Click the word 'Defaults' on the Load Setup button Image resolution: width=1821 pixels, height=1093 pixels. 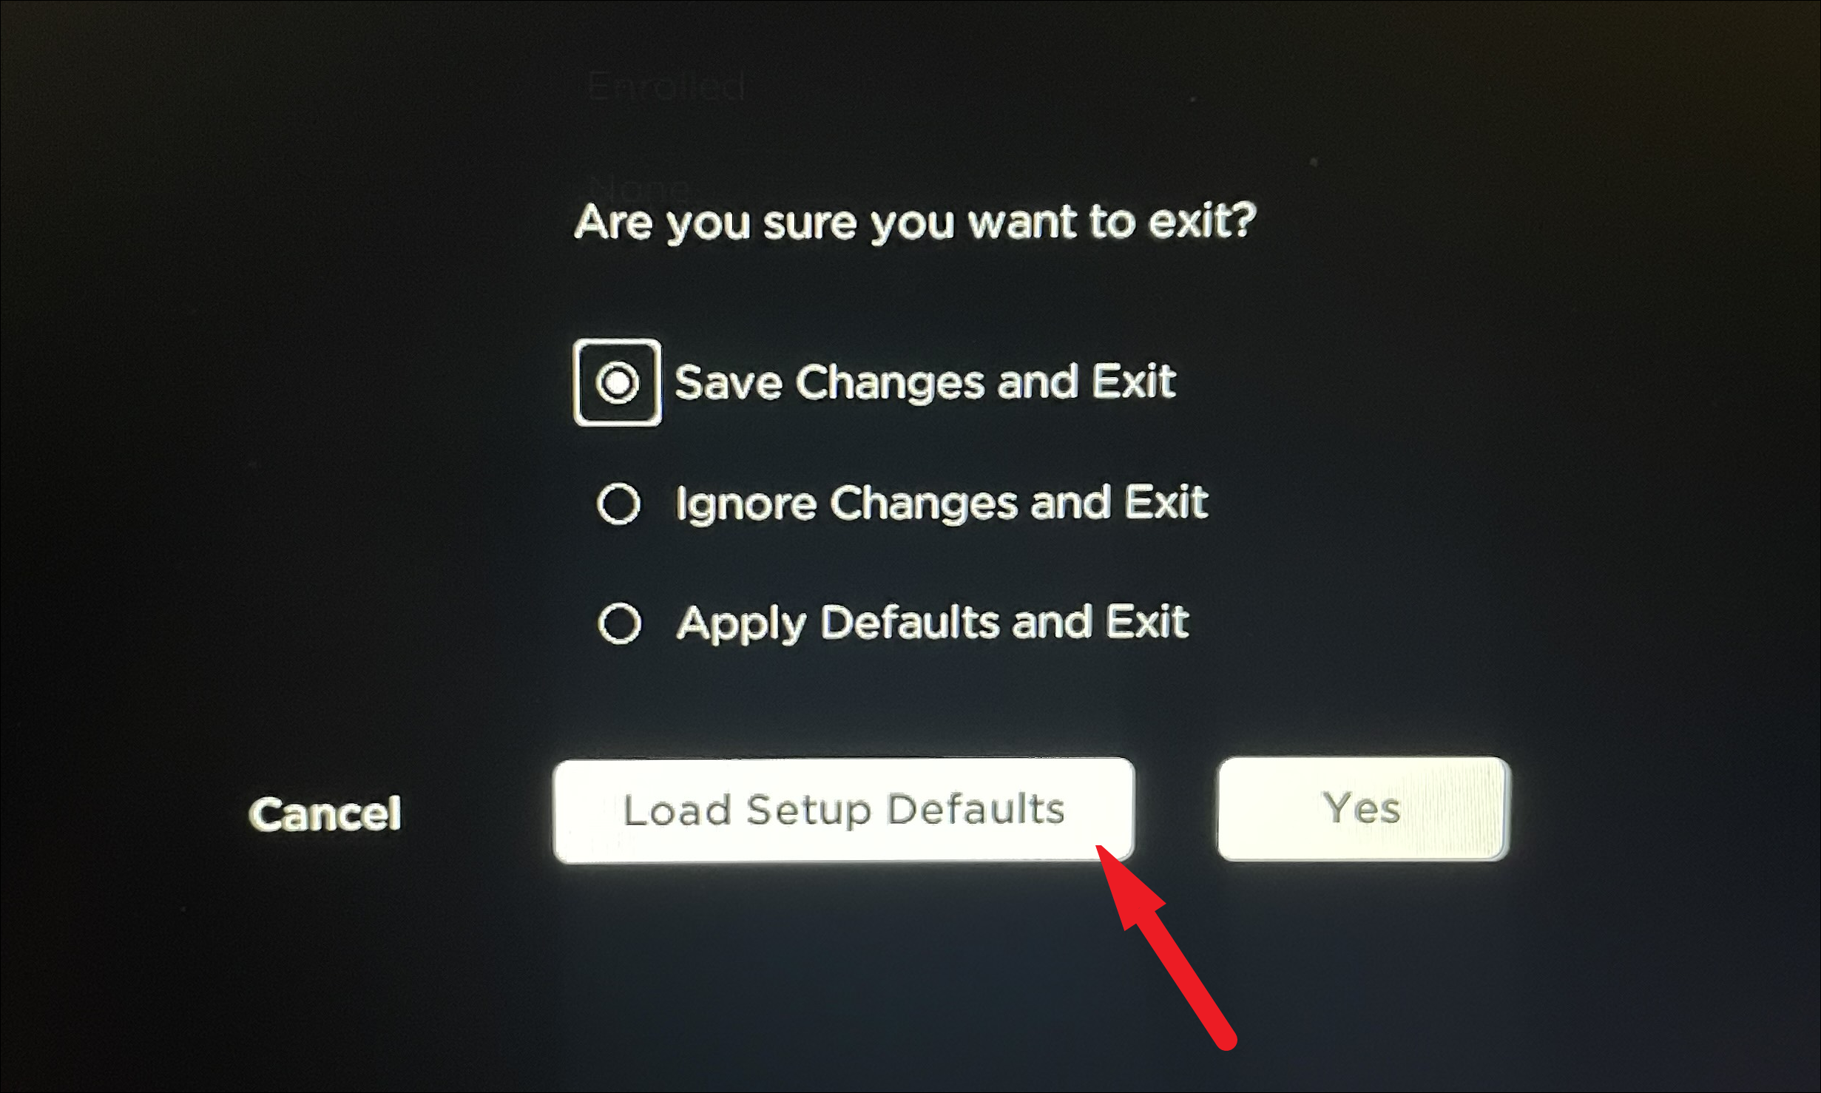[x=976, y=809]
